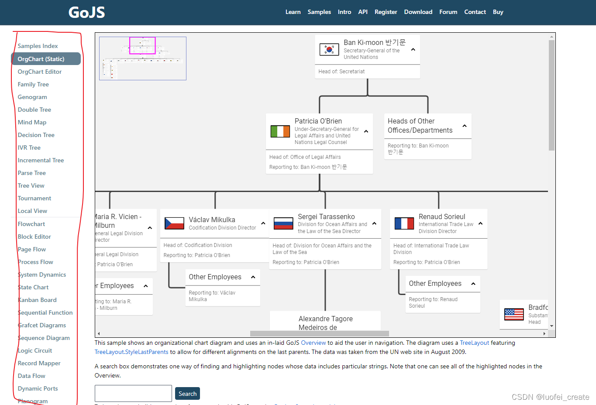The width and height of the screenshot is (596, 405).
Task: Open Double Tree sample
Action: point(34,110)
